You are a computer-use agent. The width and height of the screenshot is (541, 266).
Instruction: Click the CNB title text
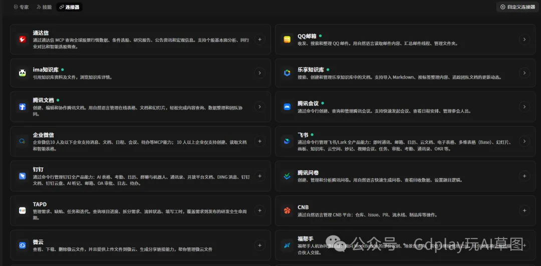[303, 207]
